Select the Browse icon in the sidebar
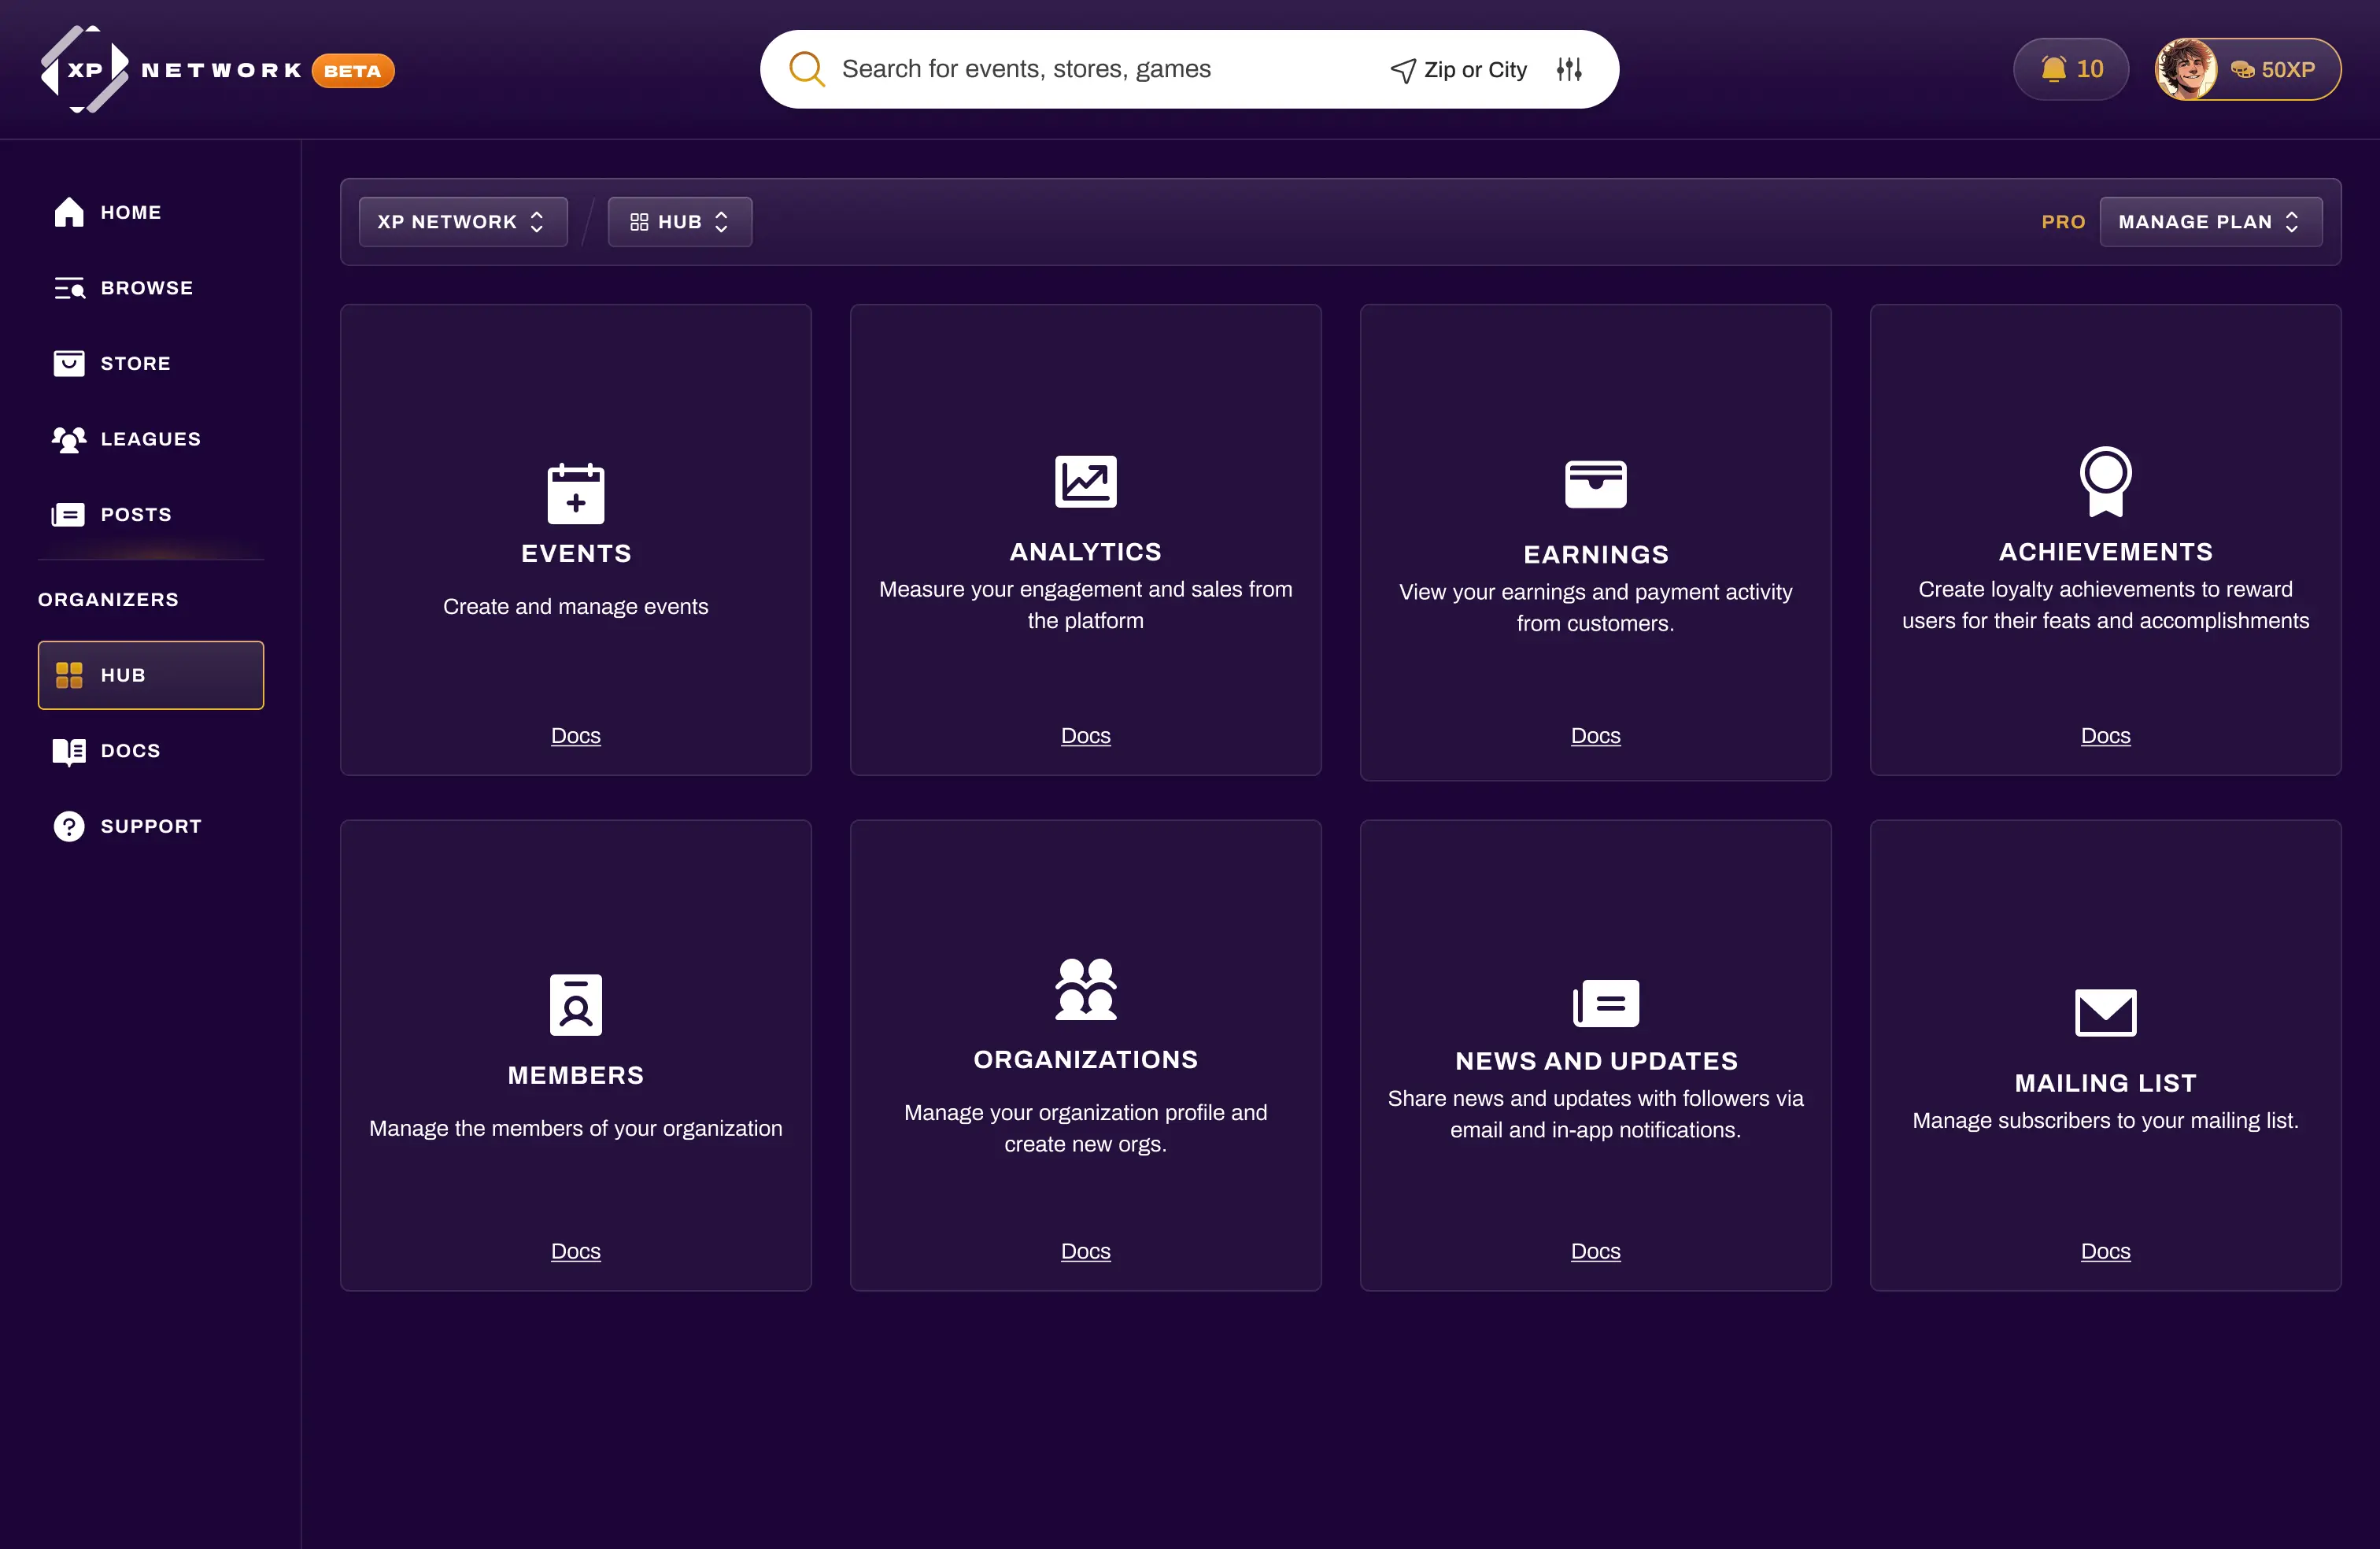Image resolution: width=2380 pixels, height=1549 pixels. 68,287
